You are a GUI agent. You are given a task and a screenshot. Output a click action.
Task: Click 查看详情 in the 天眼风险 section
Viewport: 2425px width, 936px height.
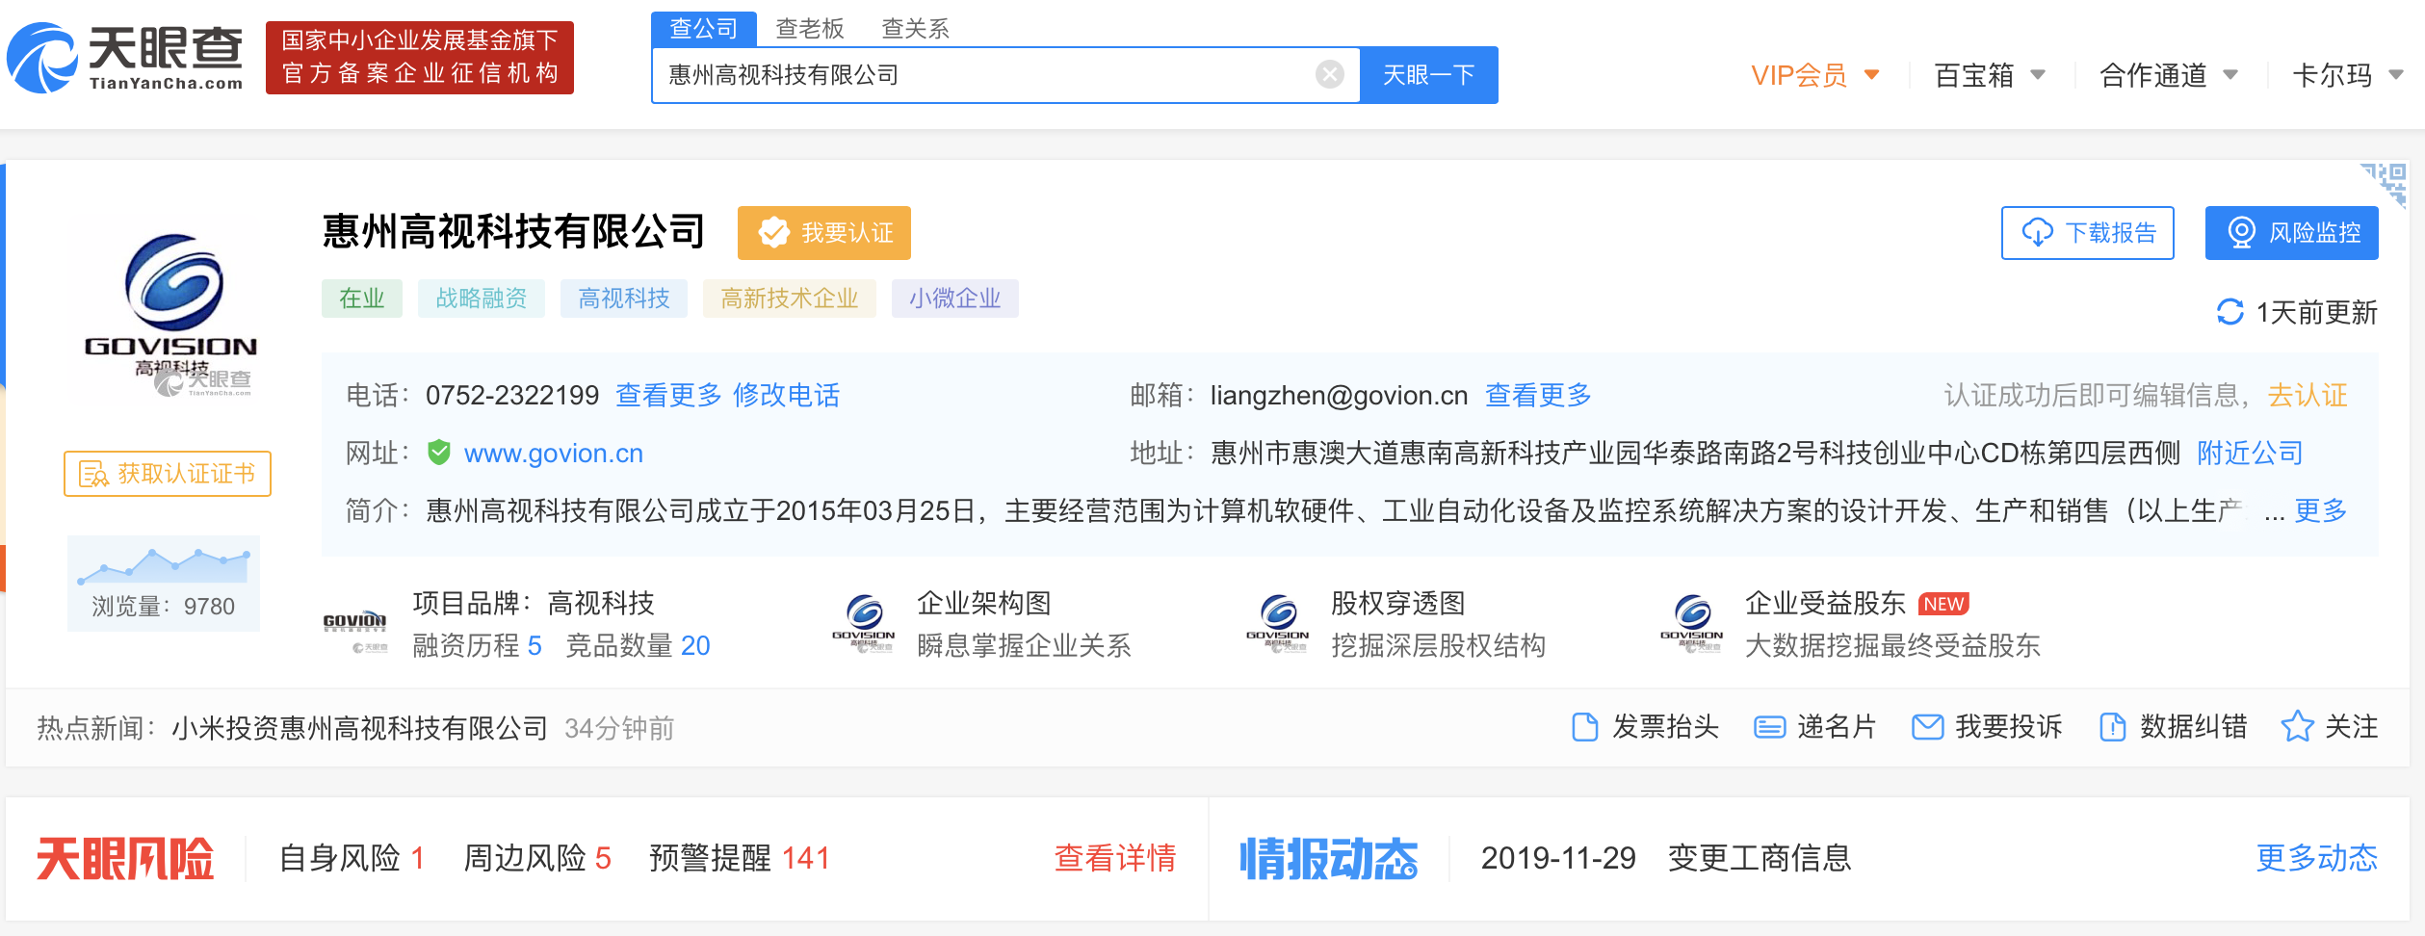click(1115, 857)
